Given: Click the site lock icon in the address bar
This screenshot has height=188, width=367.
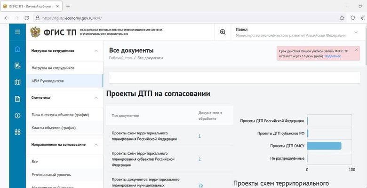Looking at the screenshot, I should click(x=38, y=18).
